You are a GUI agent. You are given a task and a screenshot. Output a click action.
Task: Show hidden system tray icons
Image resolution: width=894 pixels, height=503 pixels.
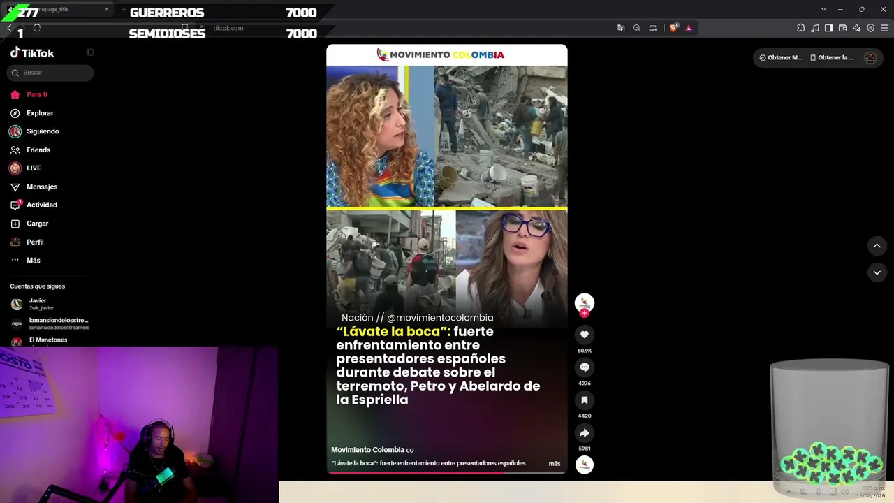click(789, 492)
